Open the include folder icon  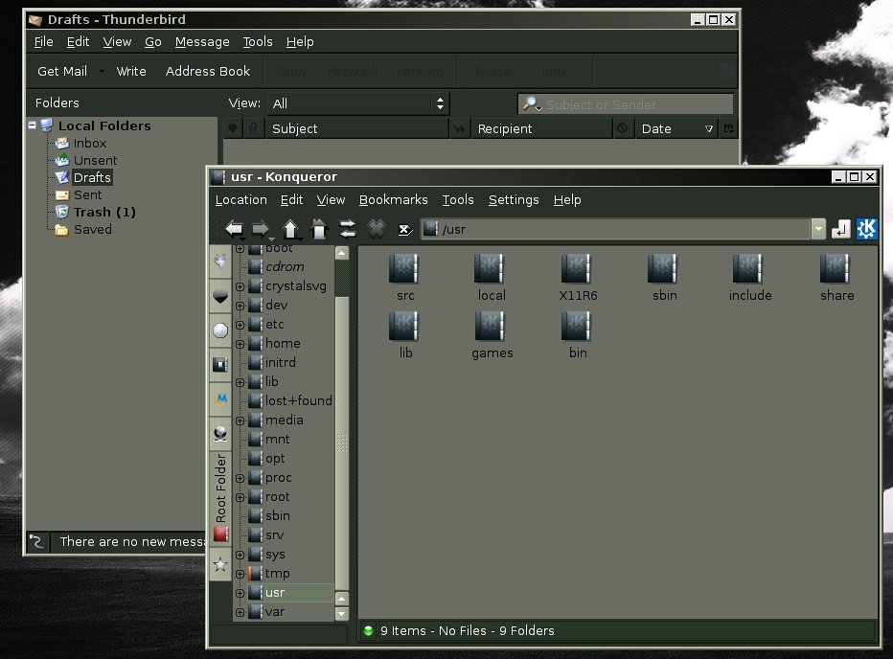coord(750,279)
